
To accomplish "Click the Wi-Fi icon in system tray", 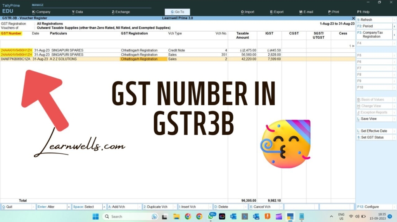I will pos(351,217).
